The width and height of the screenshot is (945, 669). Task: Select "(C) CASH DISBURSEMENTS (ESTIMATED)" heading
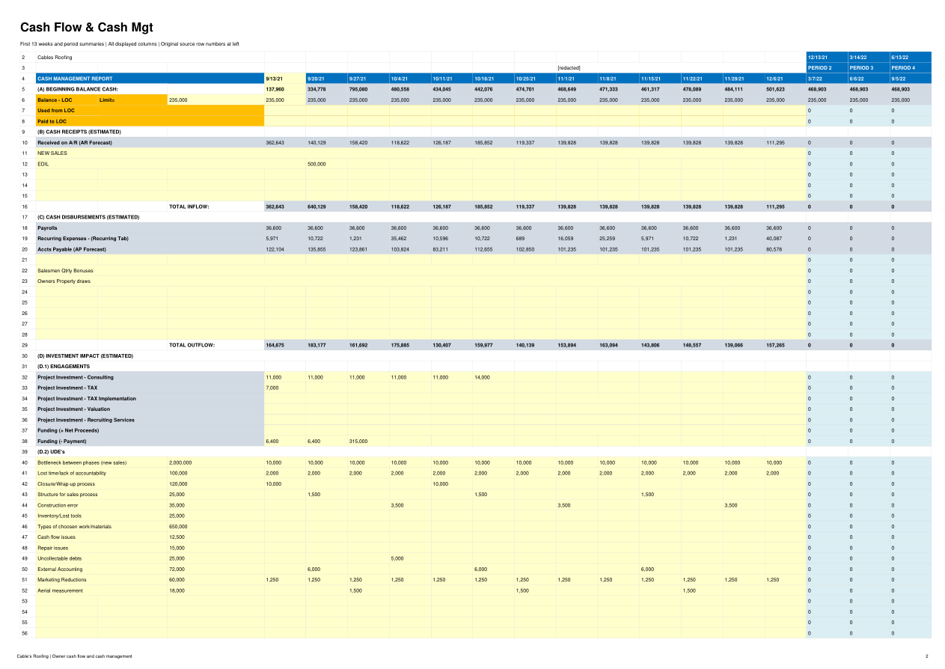click(x=88, y=217)
